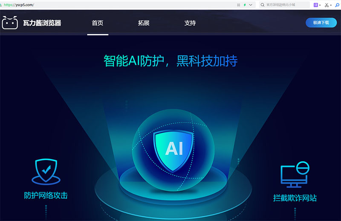This screenshot has width=341, height=221.
Task: Open dropdown arrow beside scissors icon
Action: pos(331,5)
